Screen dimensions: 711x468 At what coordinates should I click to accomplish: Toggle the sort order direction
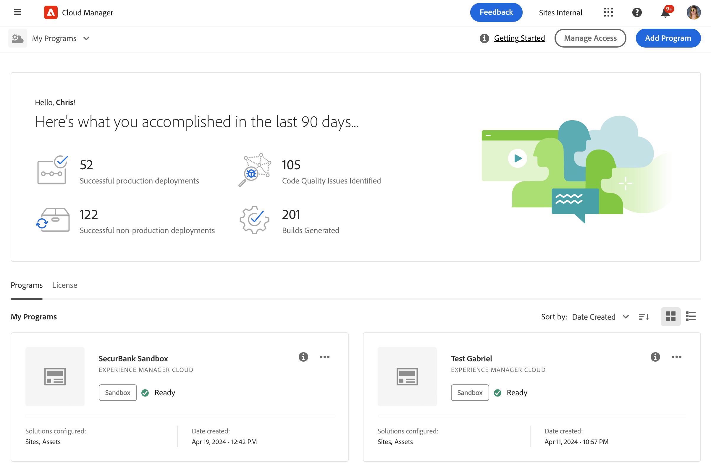[x=644, y=317]
